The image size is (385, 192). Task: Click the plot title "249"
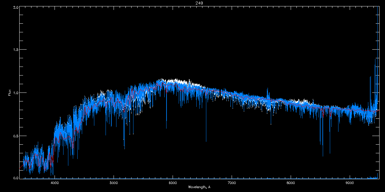click(199, 3)
